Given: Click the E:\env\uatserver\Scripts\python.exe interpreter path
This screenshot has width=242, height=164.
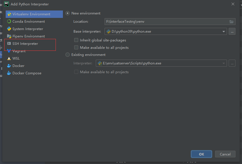Looking at the screenshot, I should click(x=132, y=63).
